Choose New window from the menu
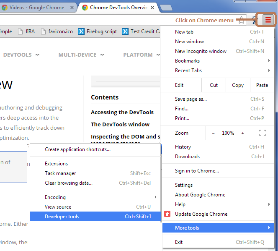This screenshot has width=278, height=251. (x=218, y=42)
